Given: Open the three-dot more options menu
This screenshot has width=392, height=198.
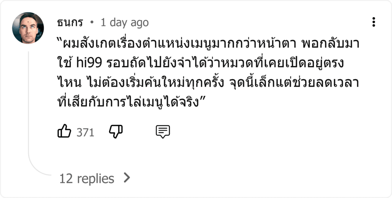Looking at the screenshot, I should click(x=374, y=22).
